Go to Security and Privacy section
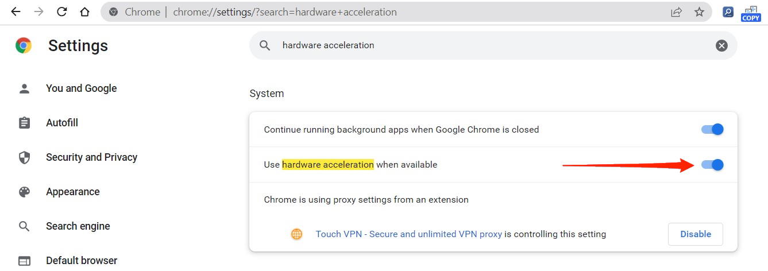This screenshot has height=271, width=768. coord(91,157)
